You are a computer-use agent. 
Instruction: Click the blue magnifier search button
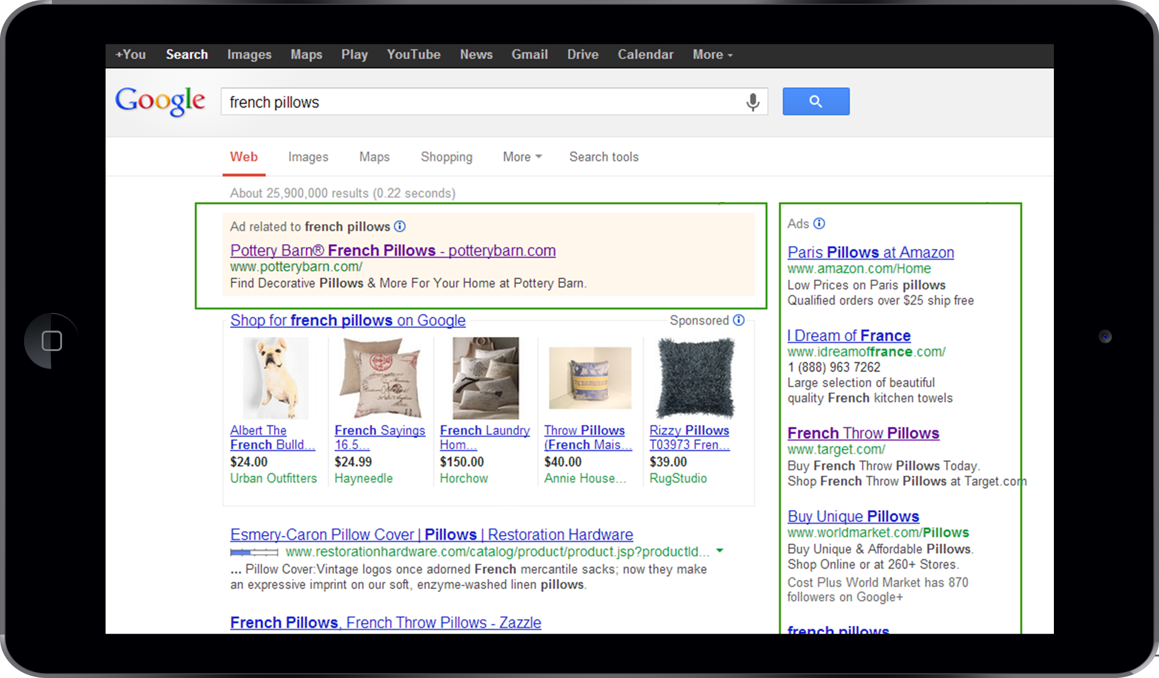[x=816, y=101]
